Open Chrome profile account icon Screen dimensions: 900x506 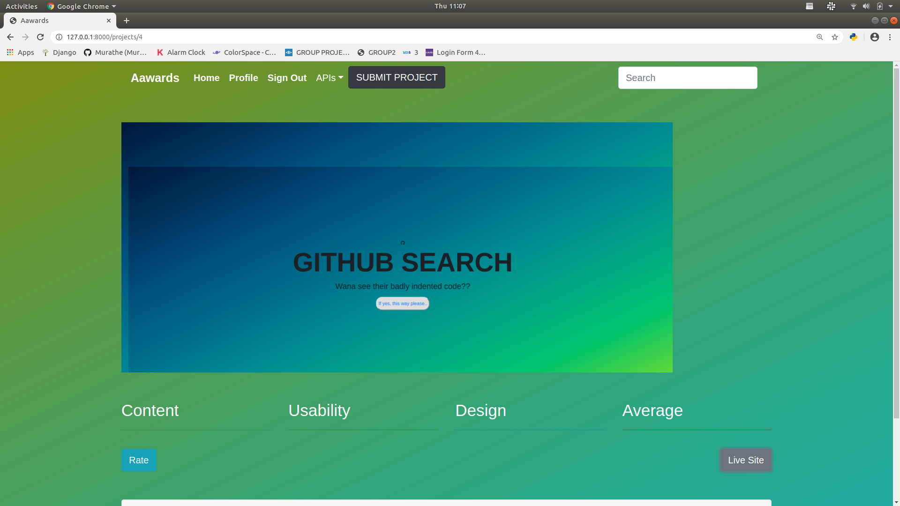pyautogui.click(x=875, y=37)
